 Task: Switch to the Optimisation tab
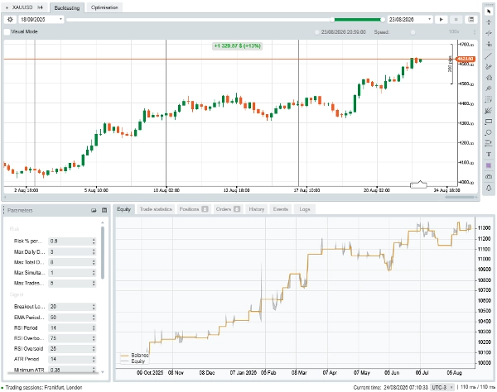[104, 7]
